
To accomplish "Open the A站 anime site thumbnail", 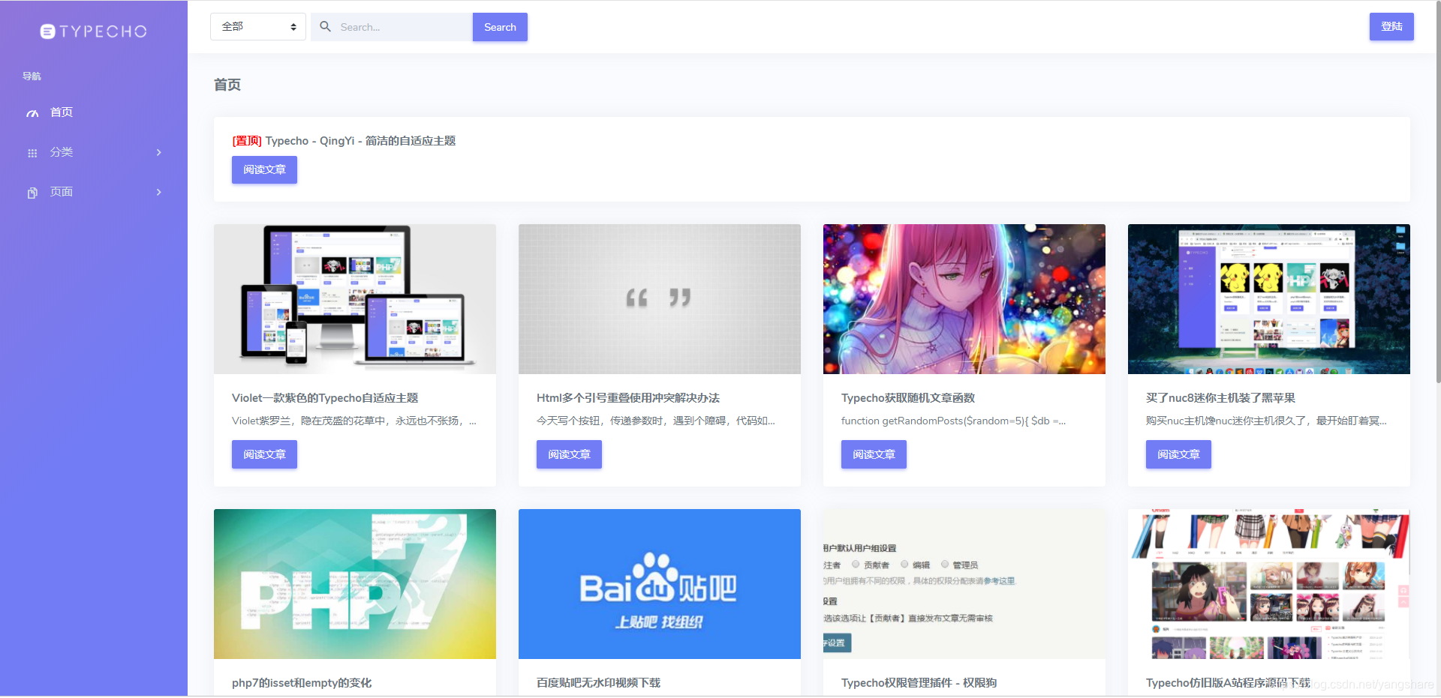I will point(1269,584).
